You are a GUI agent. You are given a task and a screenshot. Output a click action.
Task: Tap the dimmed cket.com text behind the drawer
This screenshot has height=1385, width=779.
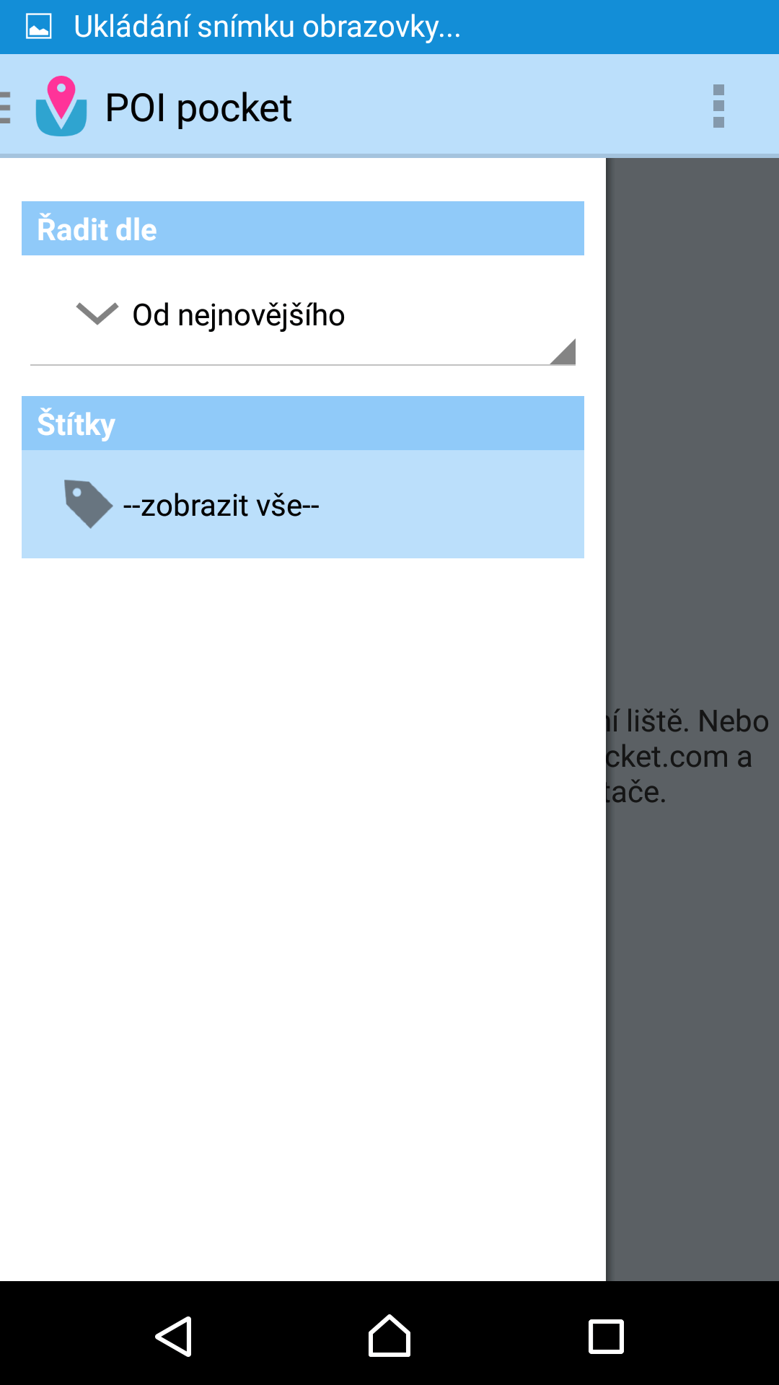coord(667,757)
